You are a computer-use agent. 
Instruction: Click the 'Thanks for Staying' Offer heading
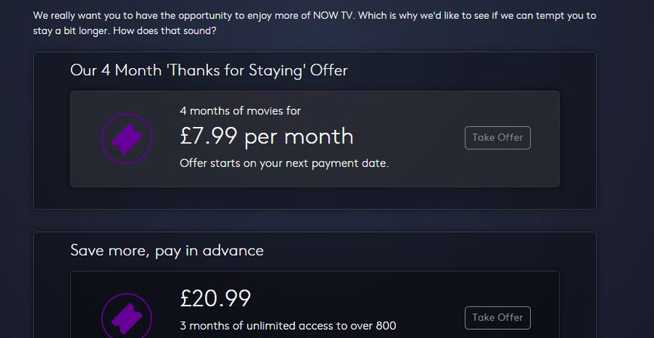(209, 71)
